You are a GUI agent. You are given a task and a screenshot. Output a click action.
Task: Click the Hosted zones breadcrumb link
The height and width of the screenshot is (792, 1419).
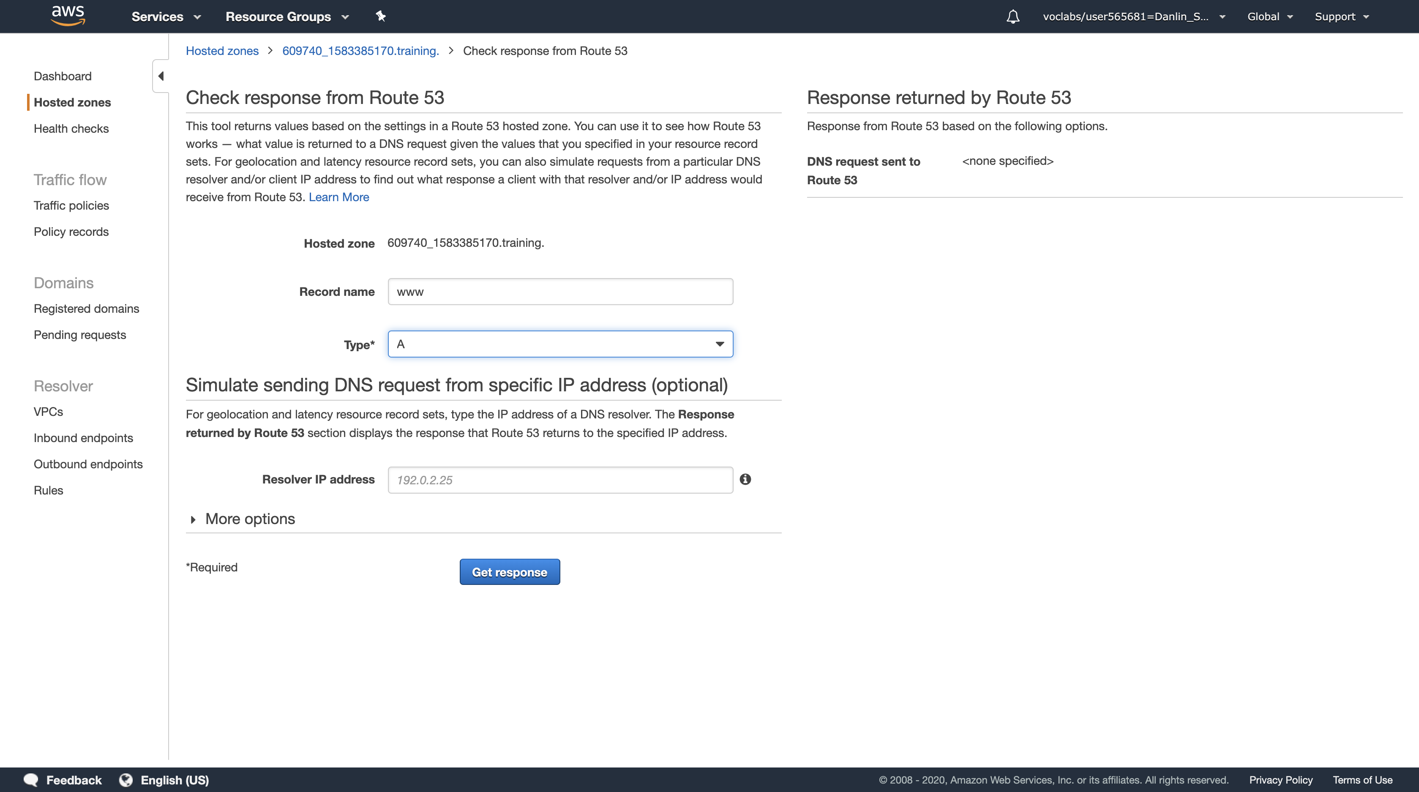[222, 51]
